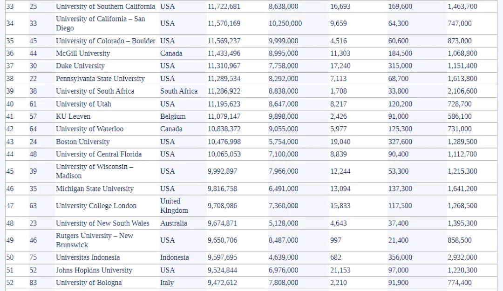503x291 pixels.
Task: Click the Universitas Indonesia name
Action: 88,257
